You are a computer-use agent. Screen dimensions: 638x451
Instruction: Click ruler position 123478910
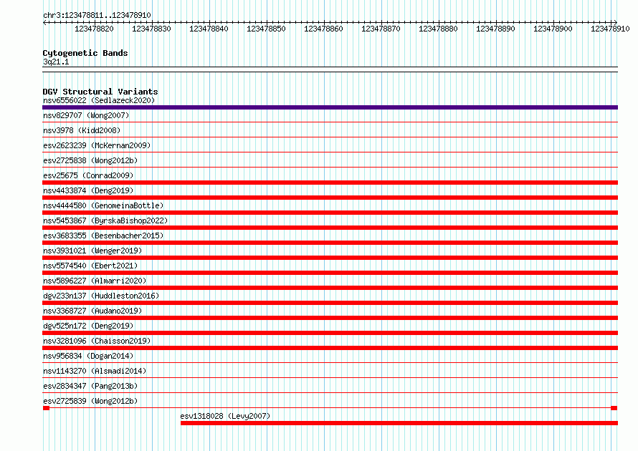click(610, 29)
